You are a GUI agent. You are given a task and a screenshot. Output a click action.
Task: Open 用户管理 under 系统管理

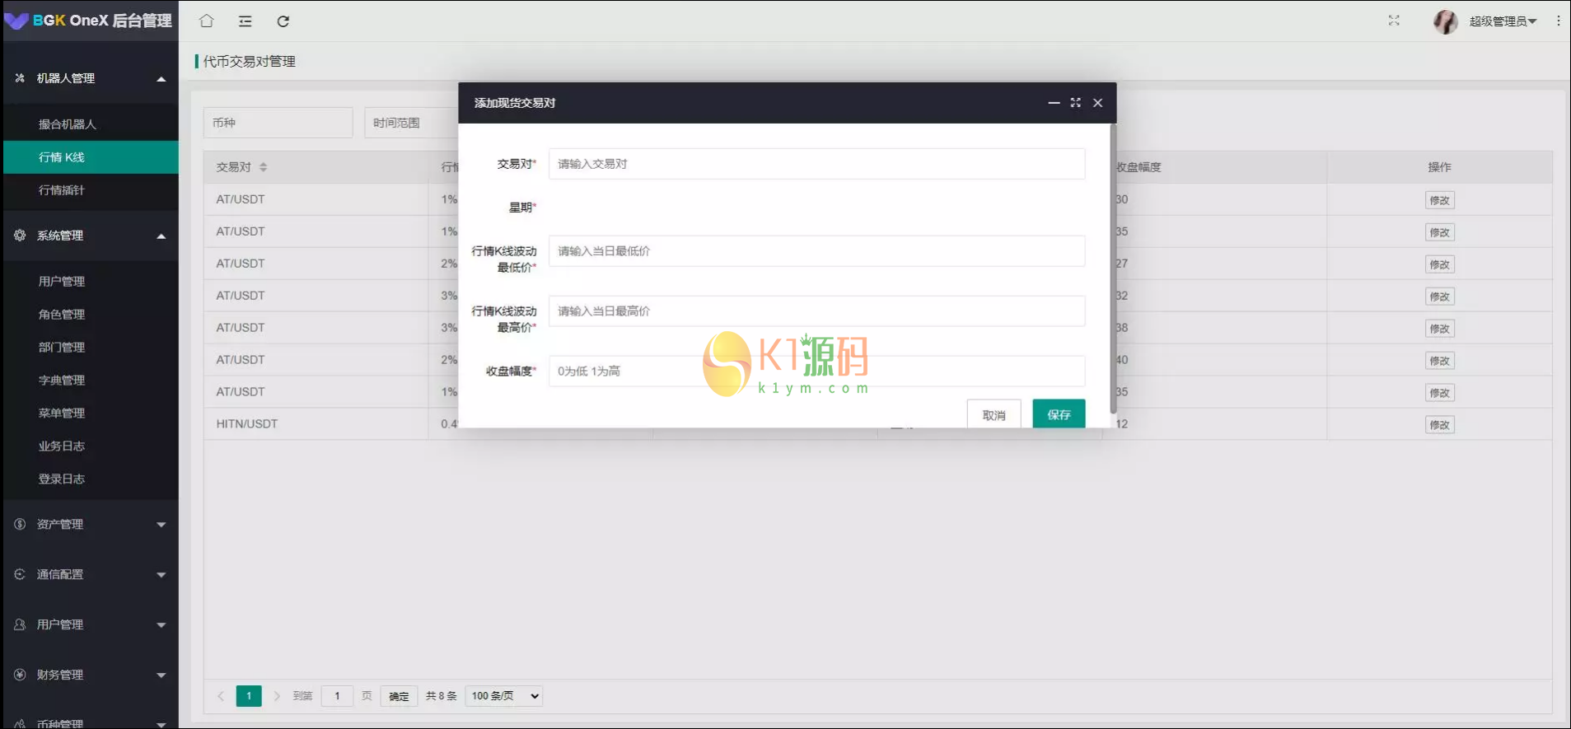91,282
